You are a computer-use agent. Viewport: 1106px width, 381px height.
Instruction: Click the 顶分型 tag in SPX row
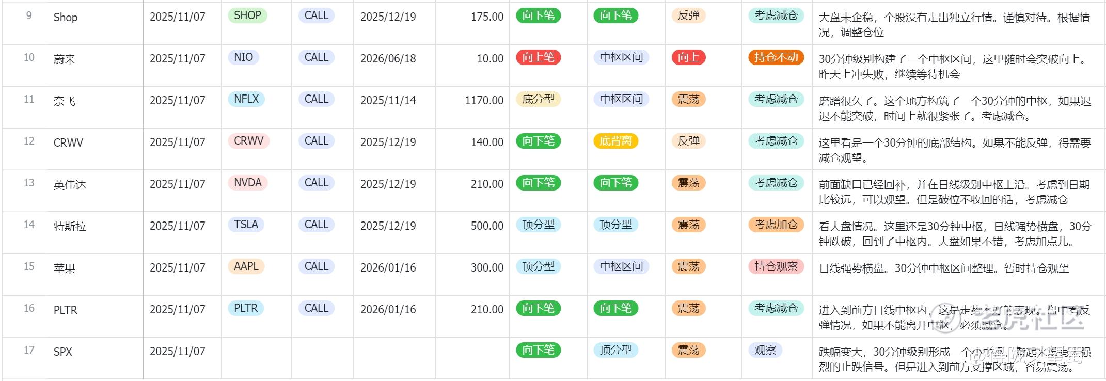616,350
